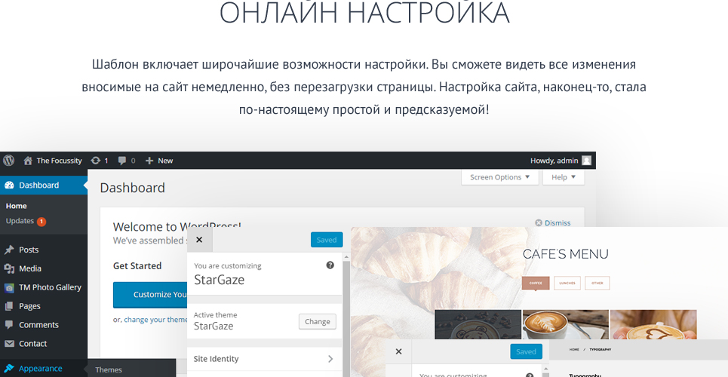Click the customizer help question icon

[330, 265]
